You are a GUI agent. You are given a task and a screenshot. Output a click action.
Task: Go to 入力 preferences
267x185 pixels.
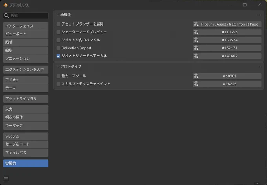[x=26, y=109]
